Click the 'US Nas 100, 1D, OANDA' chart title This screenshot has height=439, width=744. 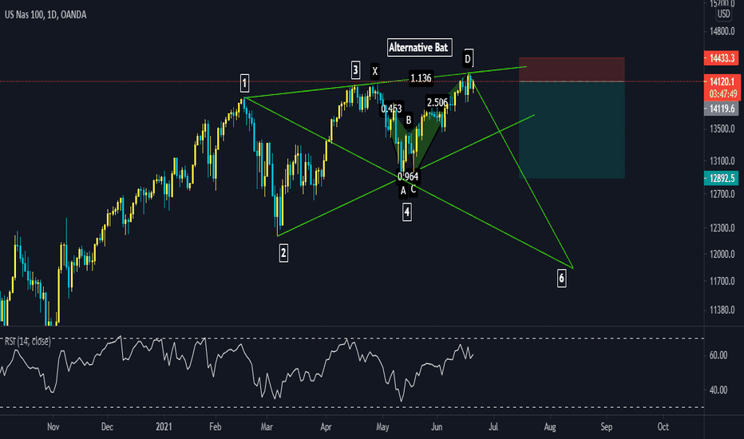[x=46, y=14]
